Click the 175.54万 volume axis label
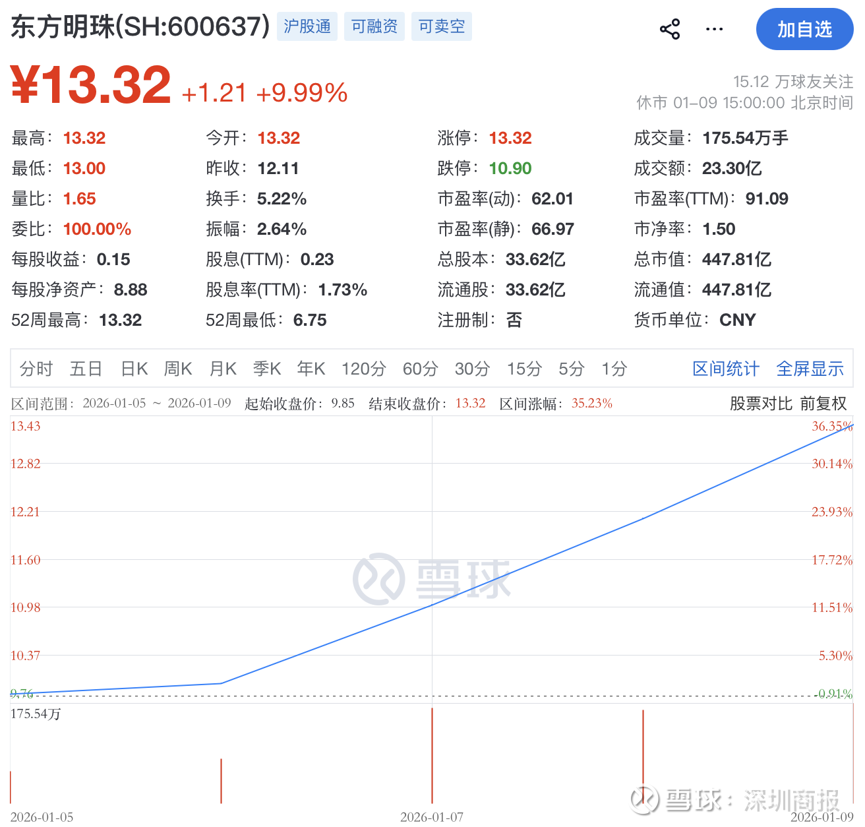 pyautogui.click(x=36, y=714)
